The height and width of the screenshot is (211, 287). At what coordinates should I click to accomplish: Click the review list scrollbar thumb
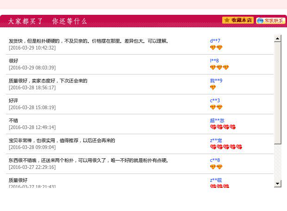pos(278,93)
